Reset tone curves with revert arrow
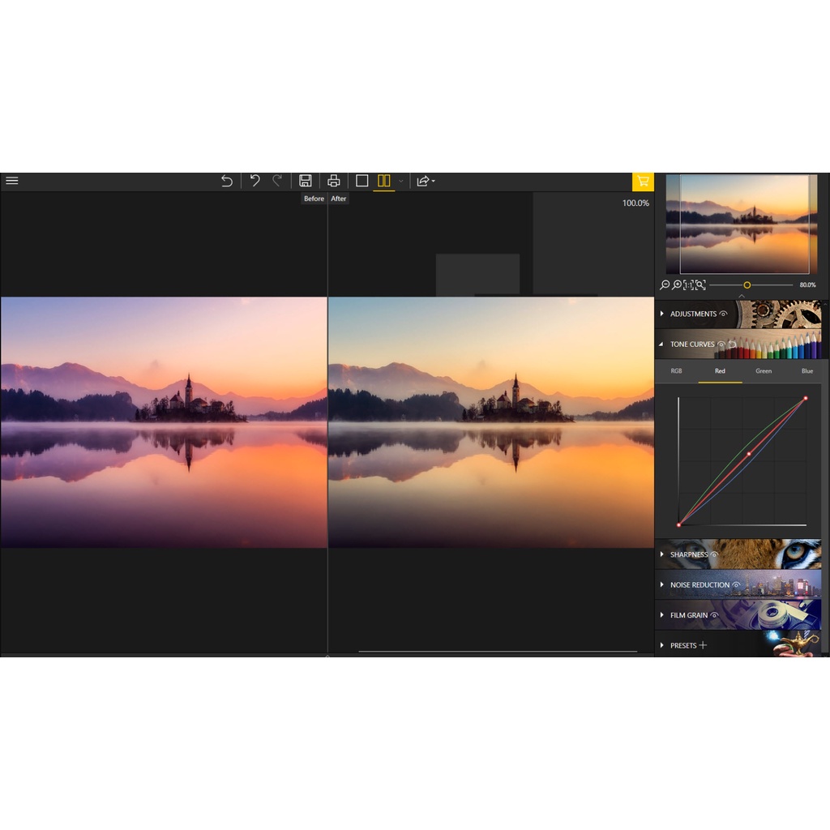Viewport: 830px width, 830px height. pyautogui.click(x=732, y=344)
